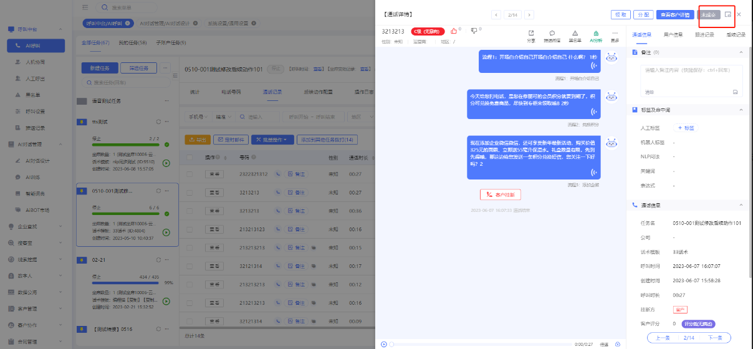Play the call recording

(x=384, y=344)
